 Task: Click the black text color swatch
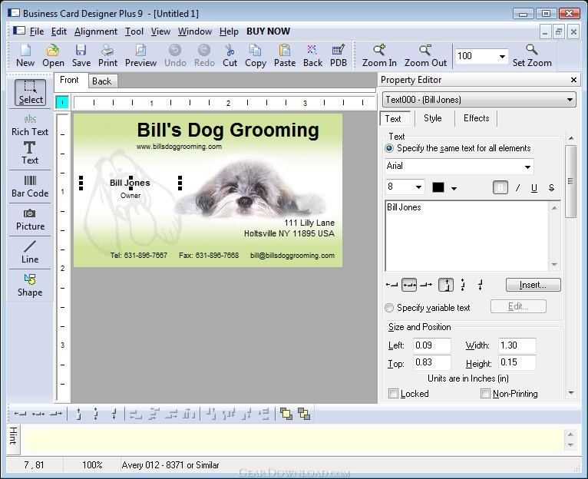pyautogui.click(x=438, y=187)
